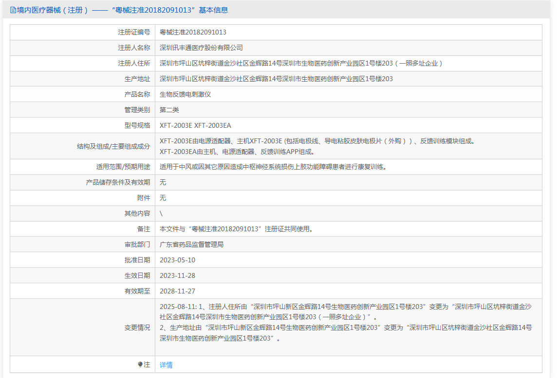
Task: Select the approval date 2023-05-10
Action: 177,260
